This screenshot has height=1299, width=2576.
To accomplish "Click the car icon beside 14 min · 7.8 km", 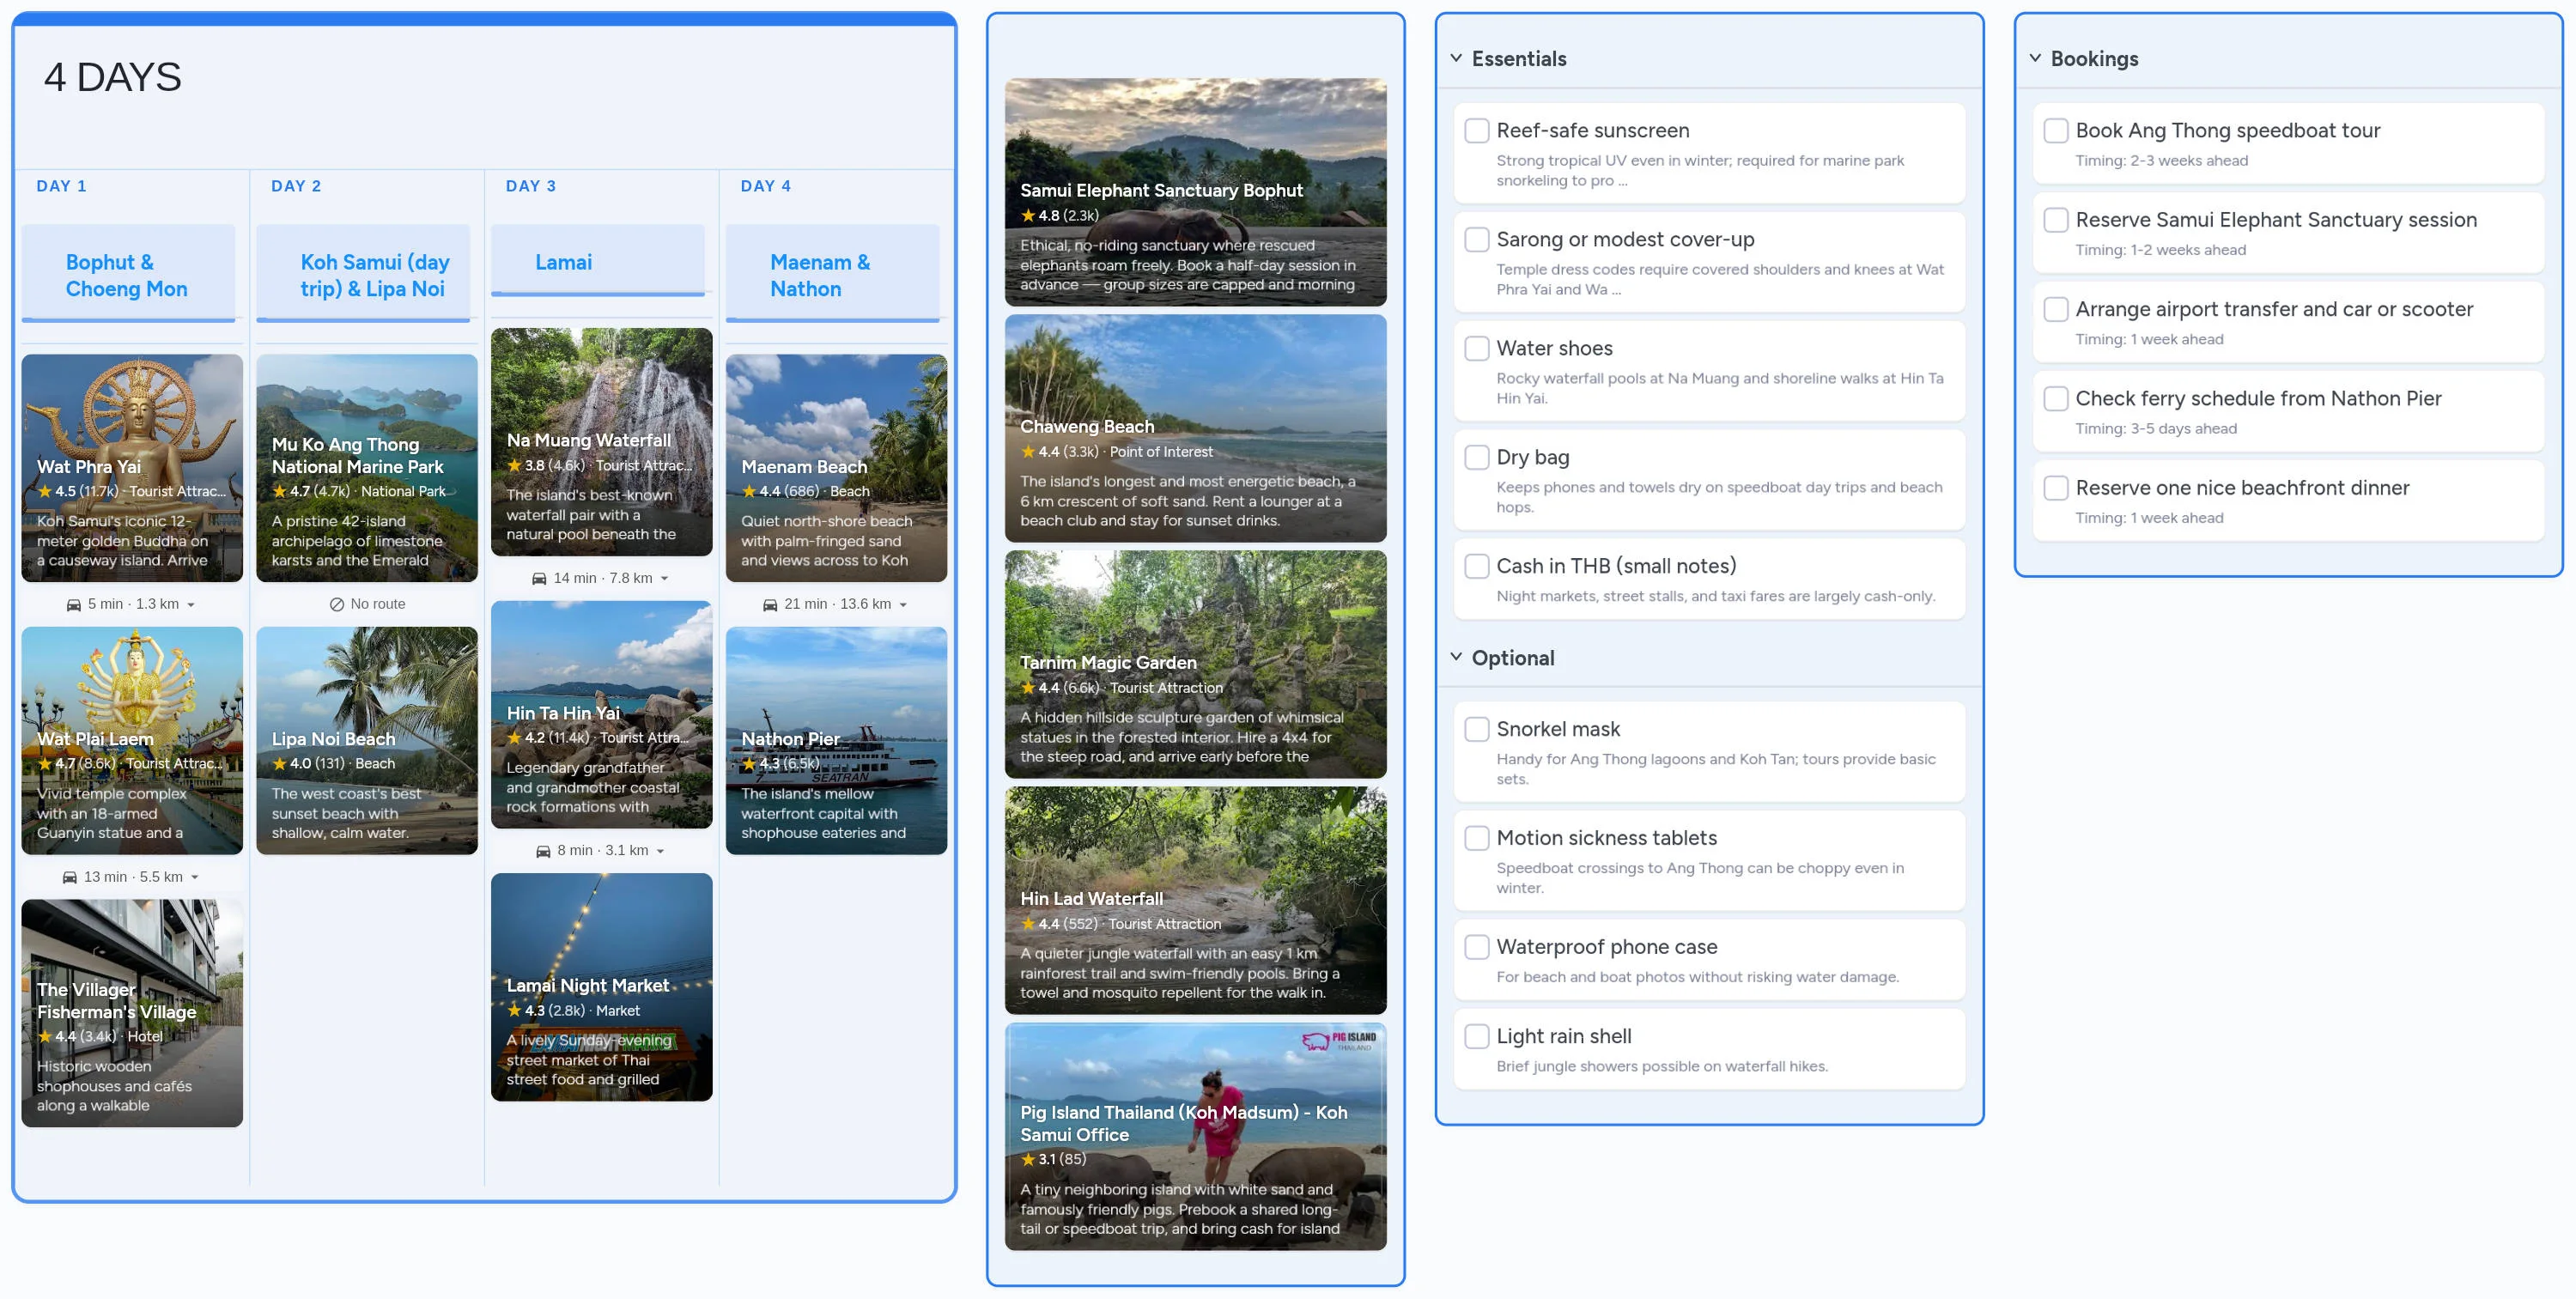I will (x=539, y=579).
